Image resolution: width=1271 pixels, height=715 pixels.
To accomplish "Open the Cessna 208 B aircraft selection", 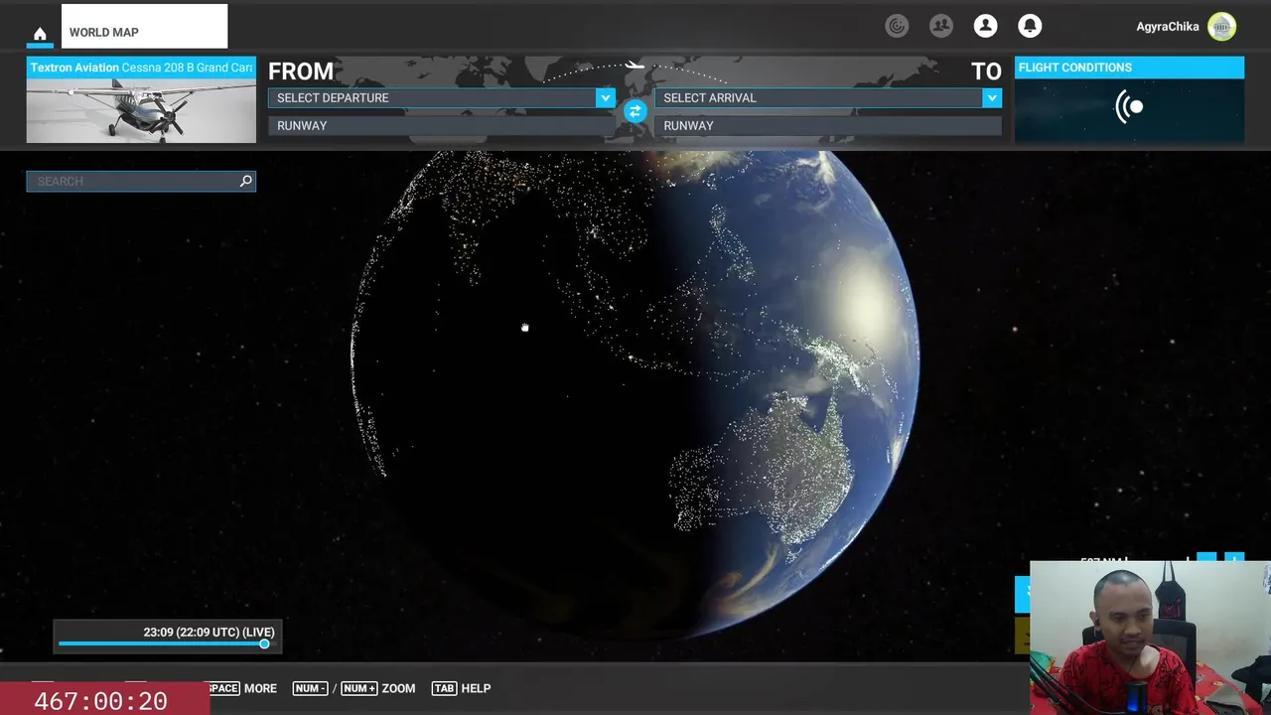I will 141,100.
